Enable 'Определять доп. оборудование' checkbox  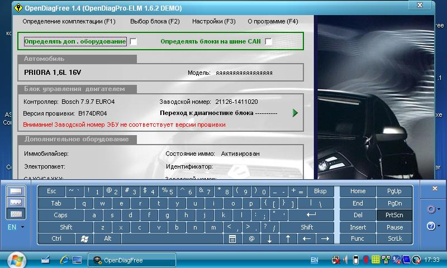[134, 41]
